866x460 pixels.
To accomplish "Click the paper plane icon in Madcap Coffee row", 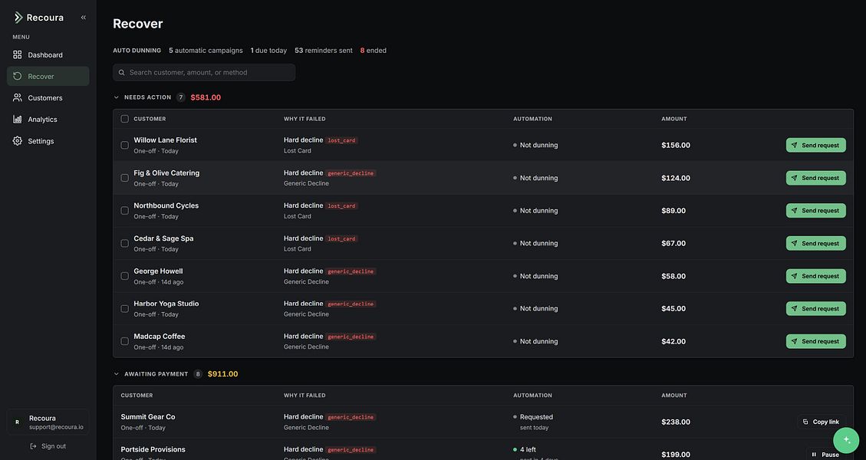I will (794, 341).
